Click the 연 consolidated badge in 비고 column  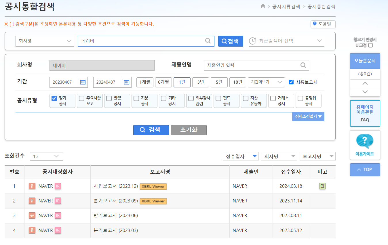tap(322, 186)
